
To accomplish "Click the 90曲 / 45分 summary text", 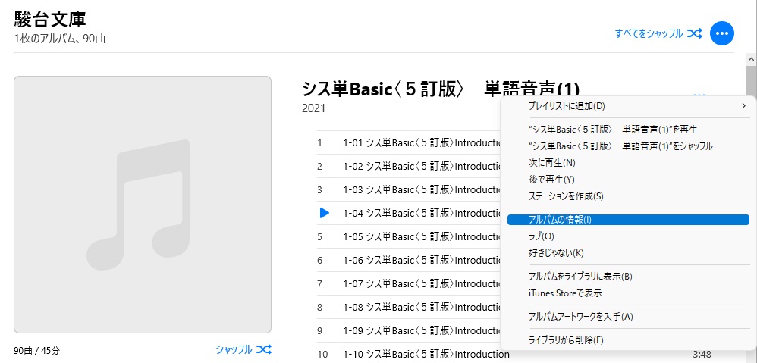I will click(x=37, y=350).
